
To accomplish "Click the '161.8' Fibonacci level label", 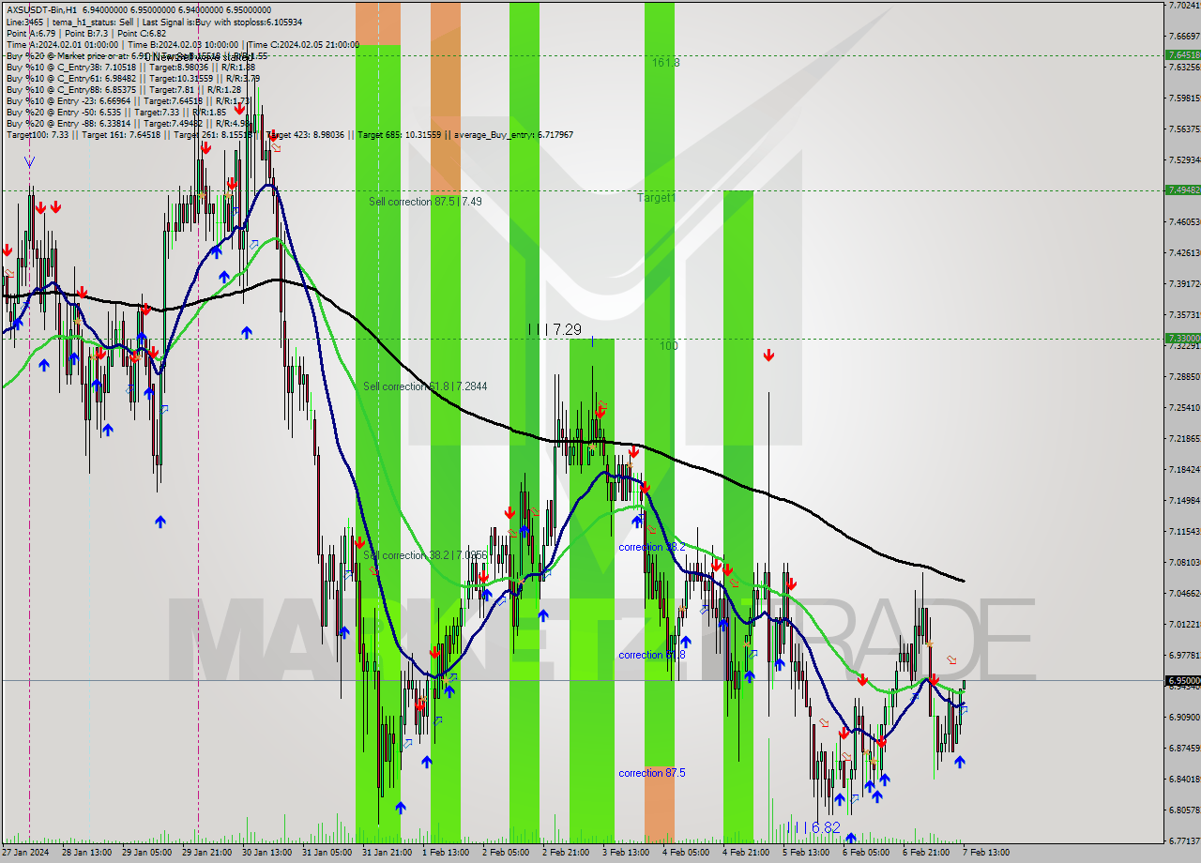I will click(x=666, y=63).
